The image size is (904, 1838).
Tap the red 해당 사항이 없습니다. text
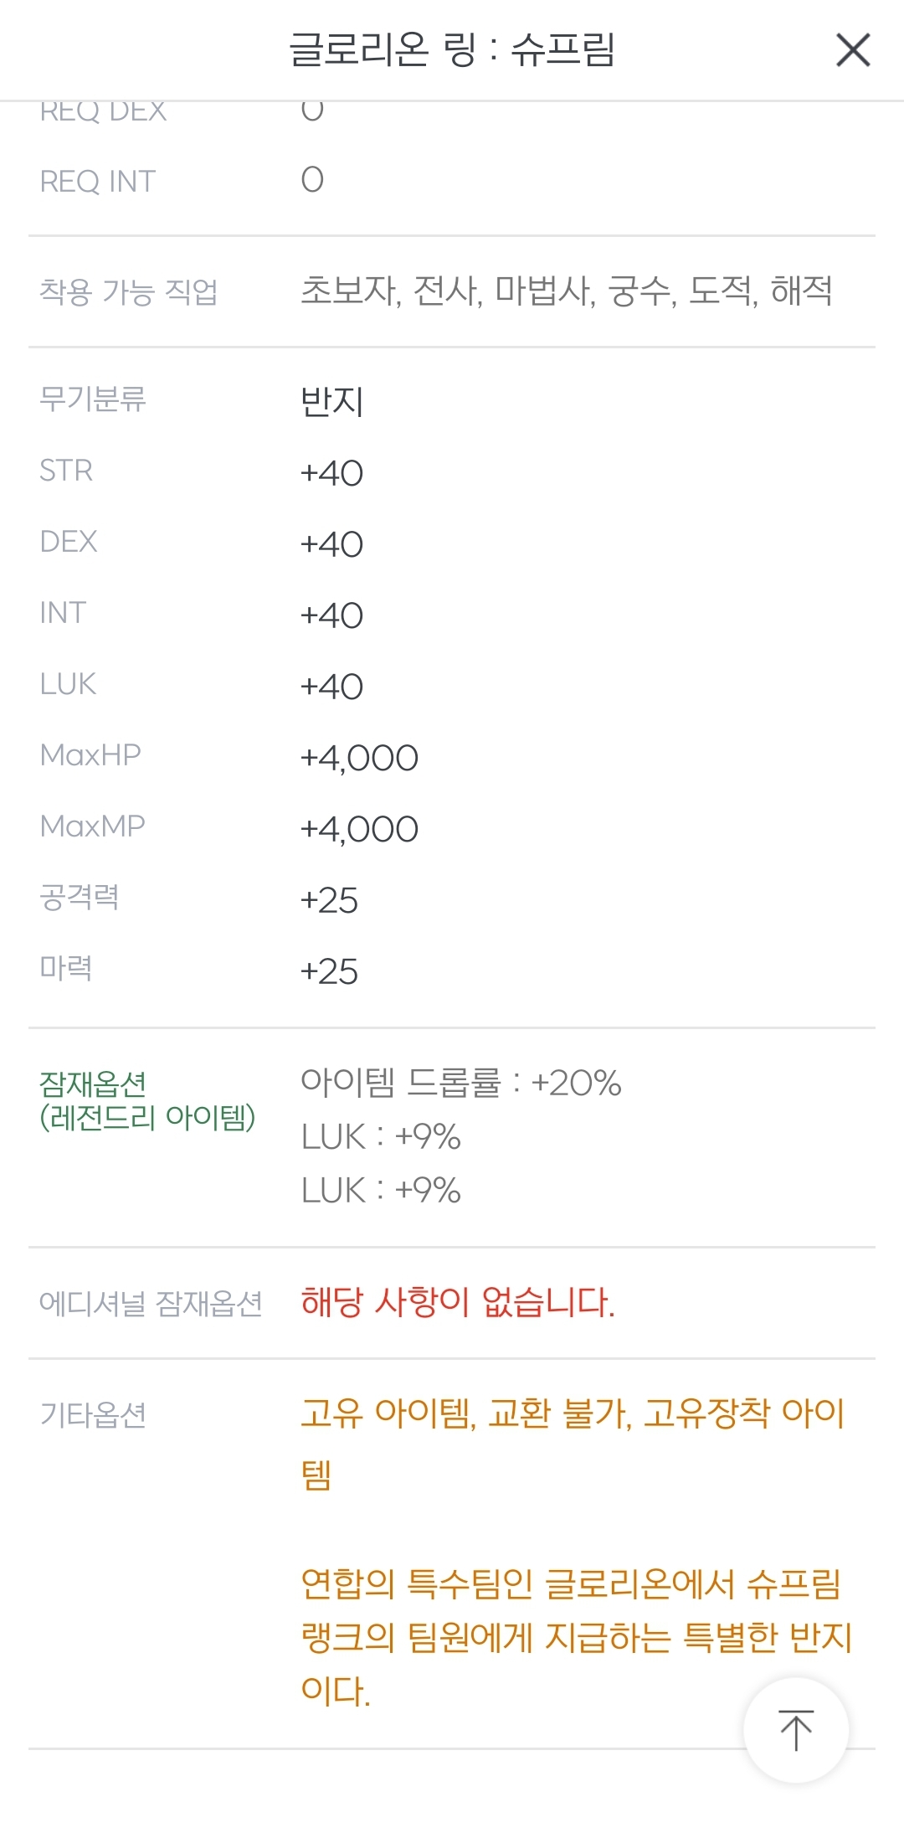click(x=458, y=1302)
